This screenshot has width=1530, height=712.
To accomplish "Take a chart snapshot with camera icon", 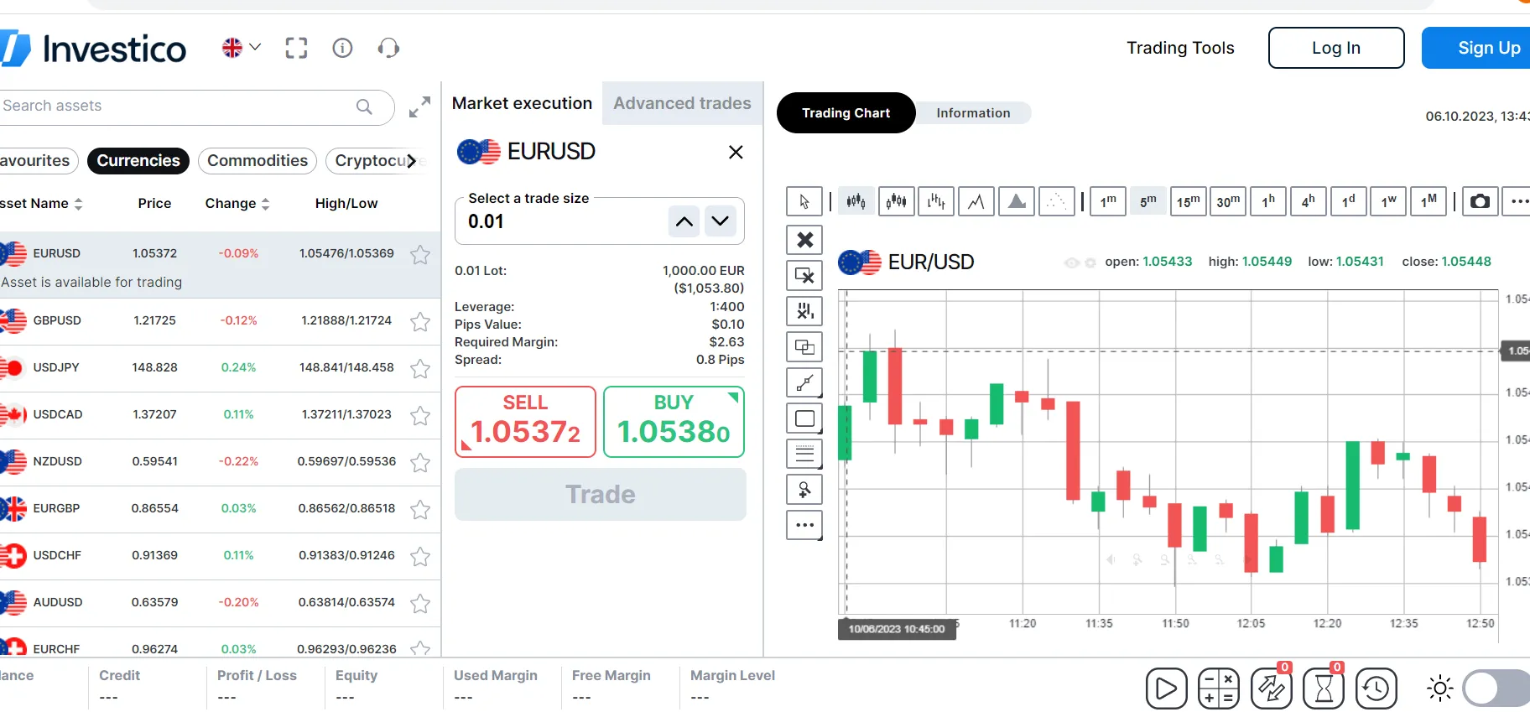I will pos(1481,201).
